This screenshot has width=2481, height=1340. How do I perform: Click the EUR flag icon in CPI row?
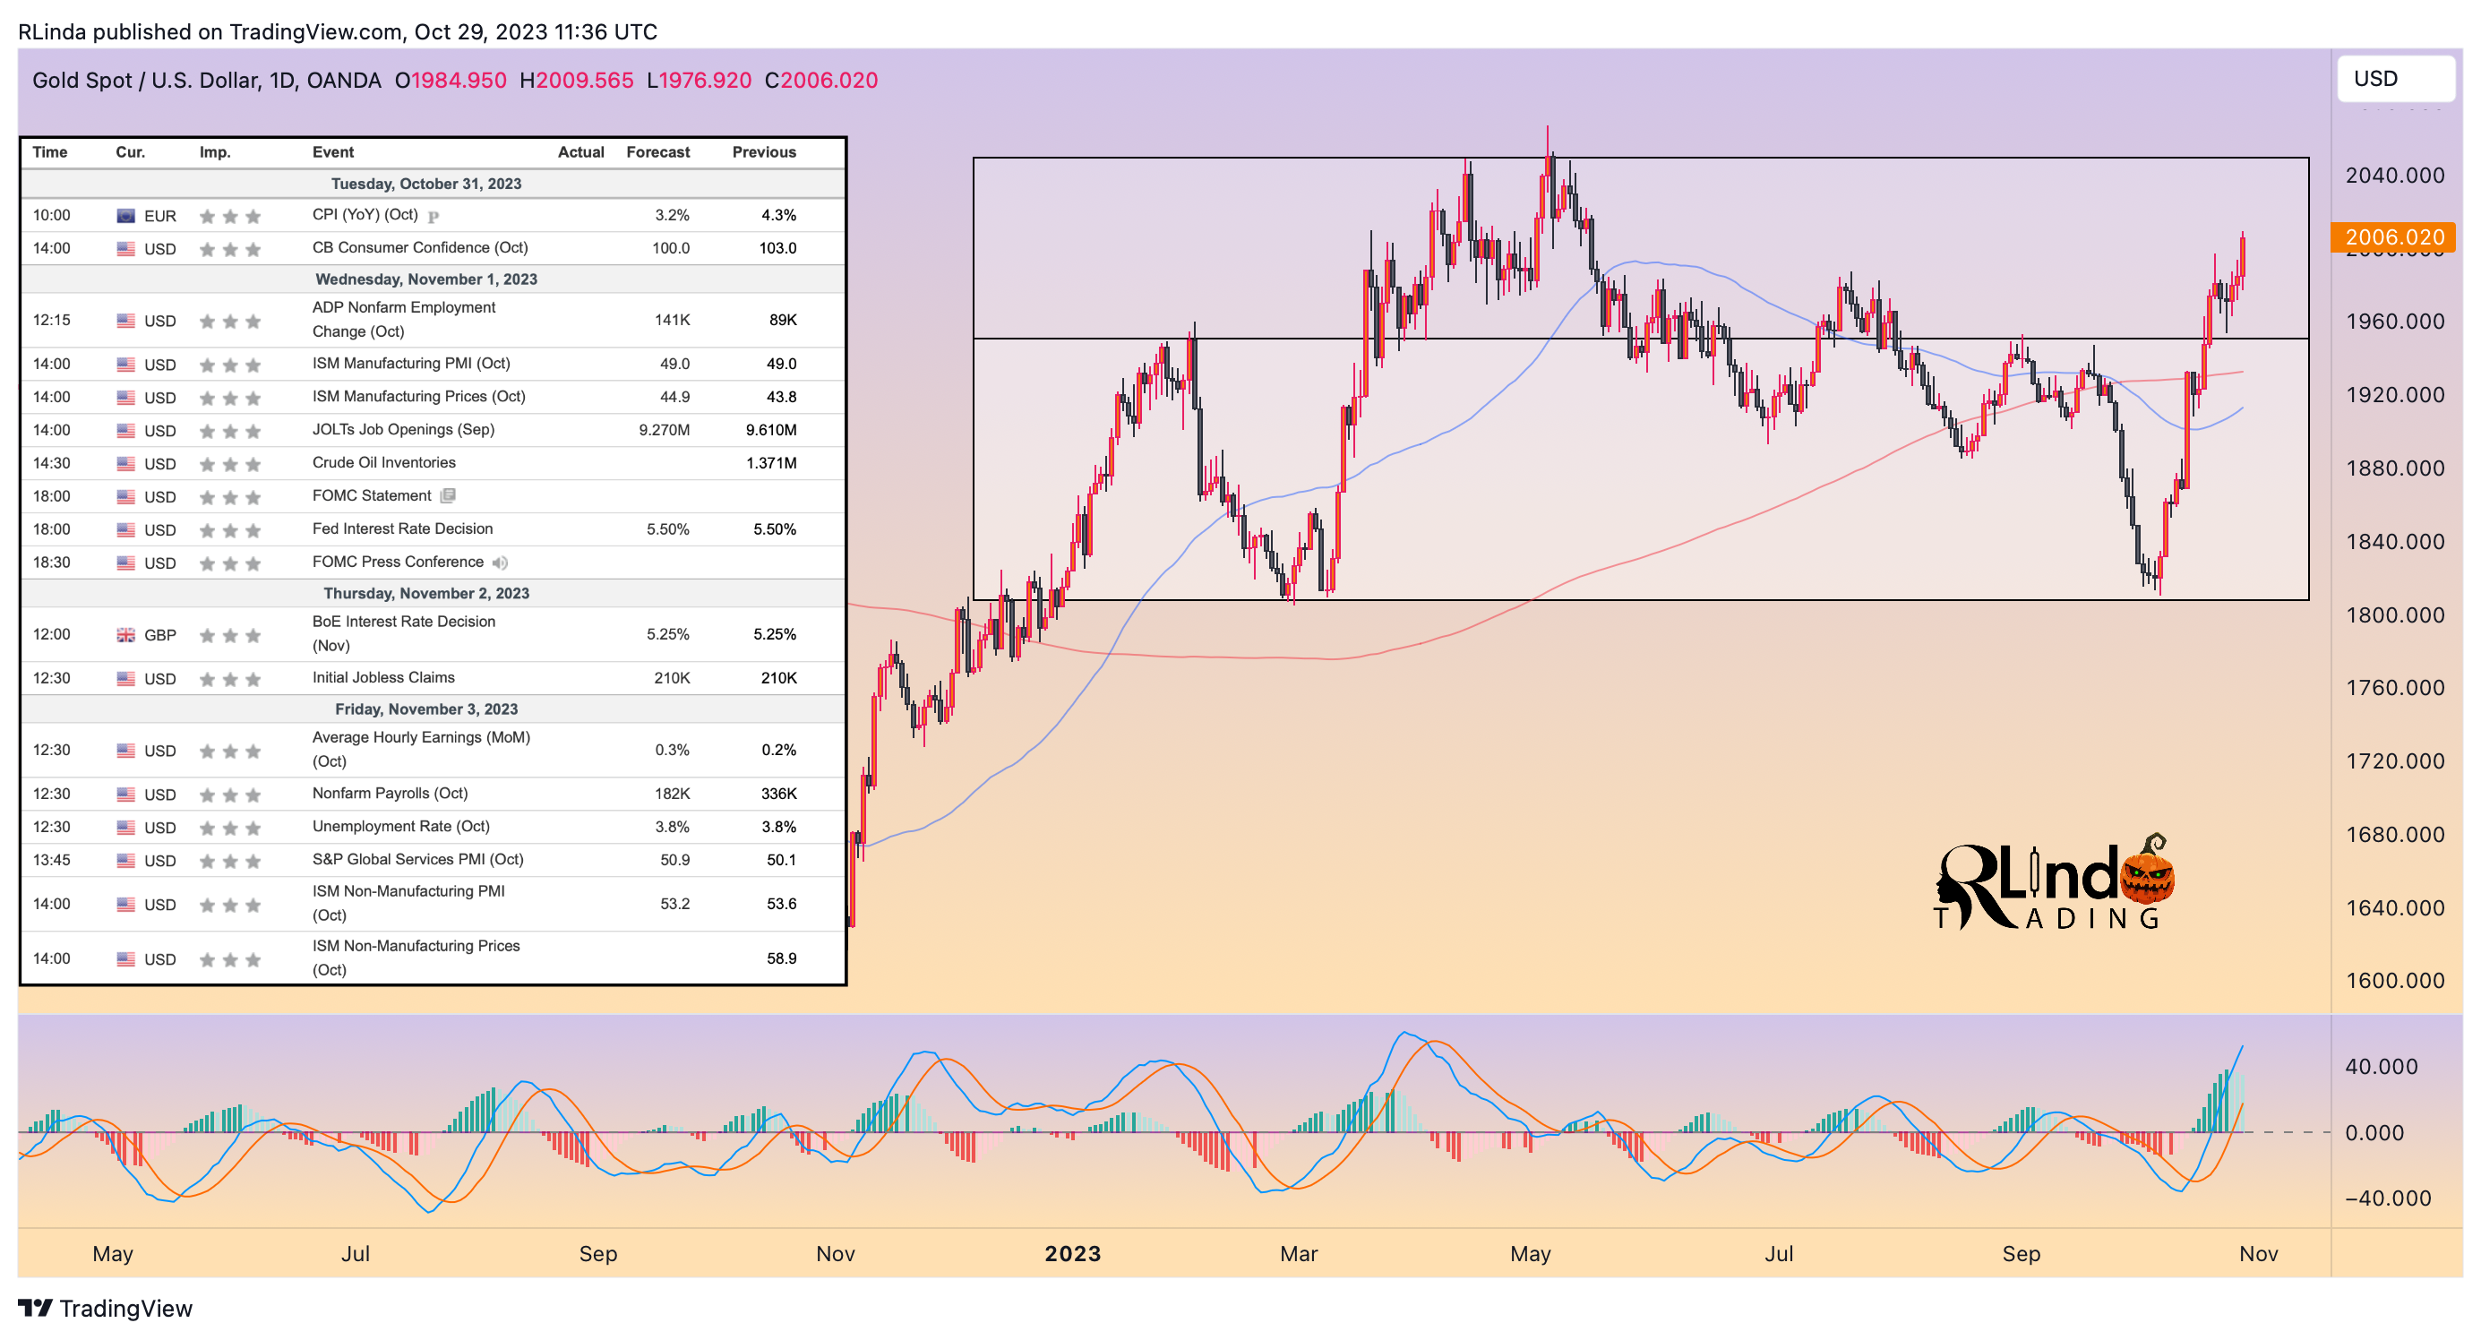126,216
